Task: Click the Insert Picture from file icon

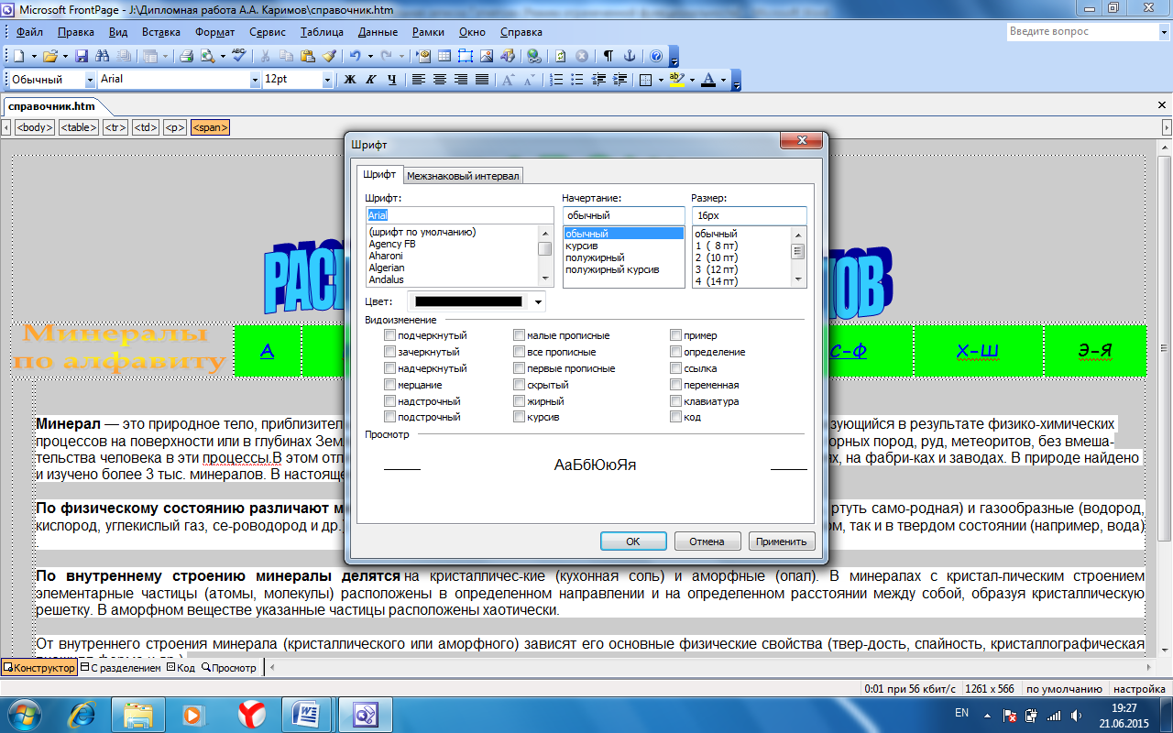Action: tap(487, 56)
